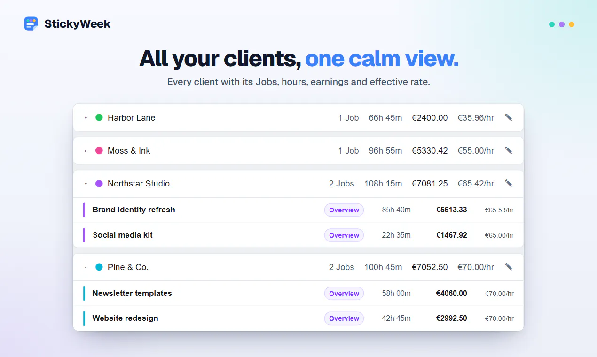This screenshot has height=357, width=597.
Task: Click the €55.00/hr effective rate
Action: pyautogui.click(x=476, y=151)
